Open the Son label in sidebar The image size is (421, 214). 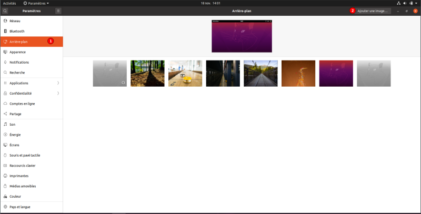coord(12,125)
